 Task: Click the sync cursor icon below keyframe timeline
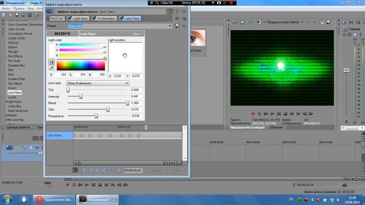click(x=75, y=170)
